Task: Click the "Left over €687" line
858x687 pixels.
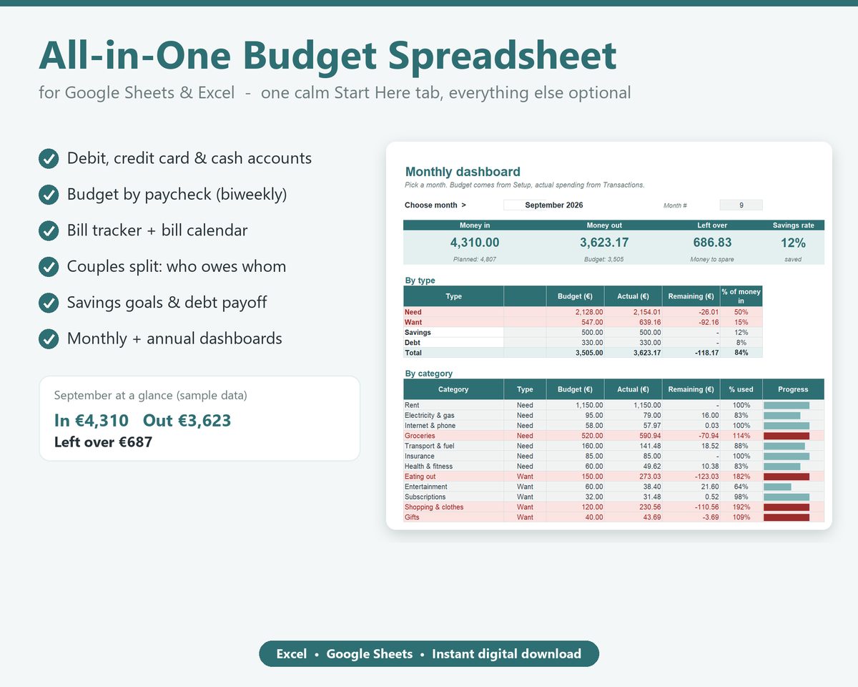Action: 103,442
